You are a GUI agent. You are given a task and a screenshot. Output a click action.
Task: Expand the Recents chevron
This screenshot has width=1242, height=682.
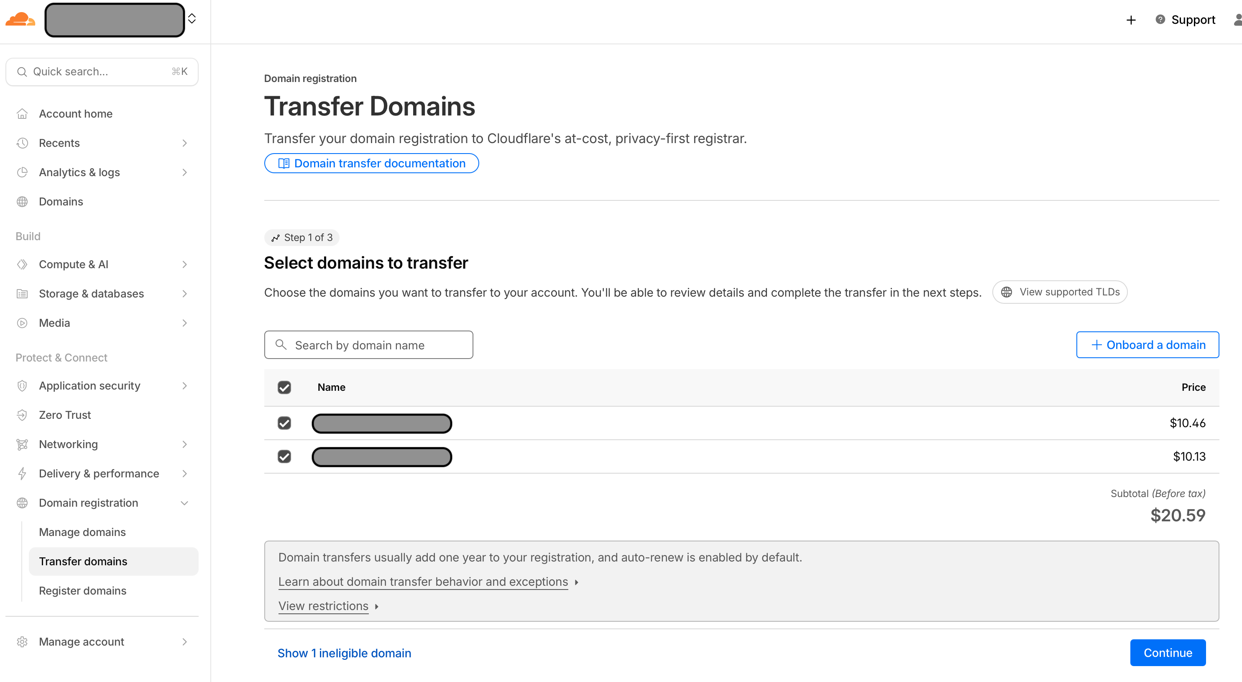coord(185,143)
